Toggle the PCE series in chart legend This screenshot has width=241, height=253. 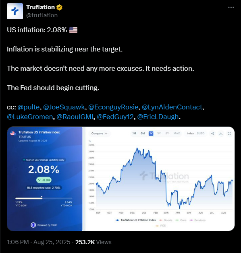pyautogui.click(x=161, y=226)
